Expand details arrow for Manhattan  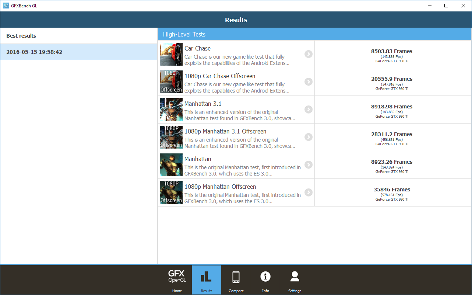309,165
